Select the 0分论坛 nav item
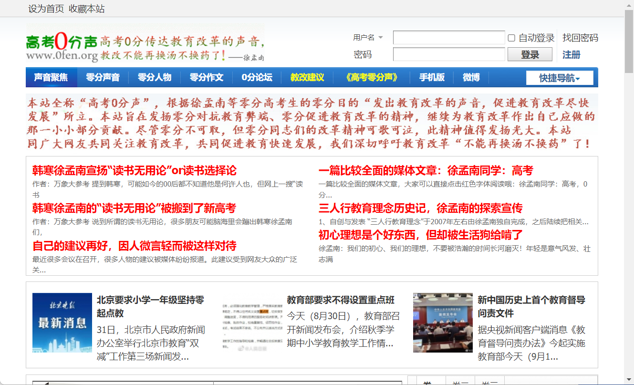This screenshot has height=385, width=634. 257,77
